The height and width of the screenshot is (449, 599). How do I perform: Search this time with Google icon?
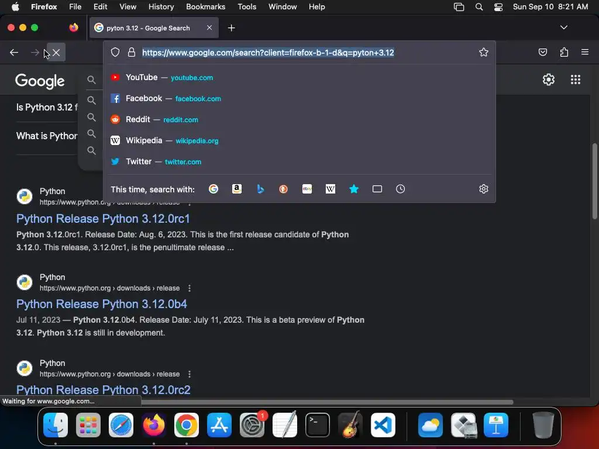click(214, 189)
